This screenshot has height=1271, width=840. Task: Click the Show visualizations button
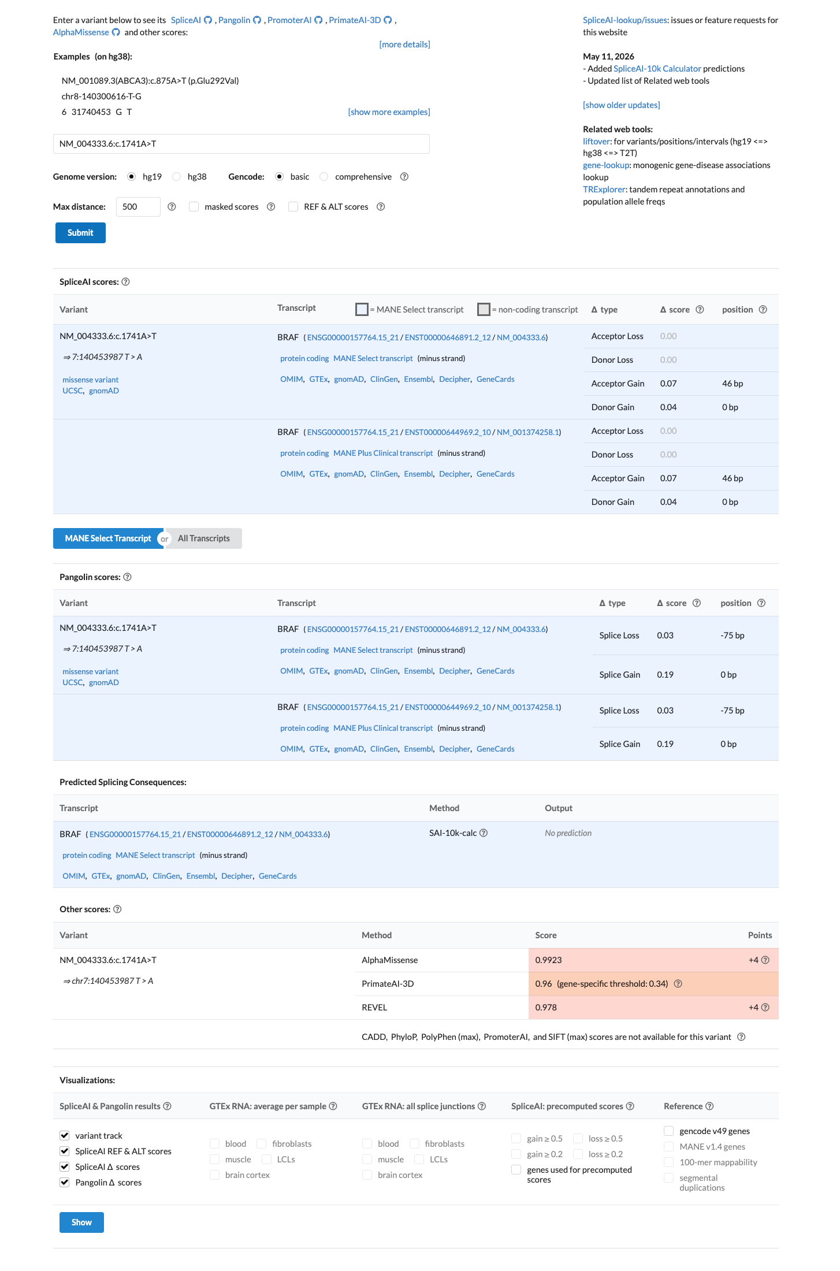tap(81, 1222)
